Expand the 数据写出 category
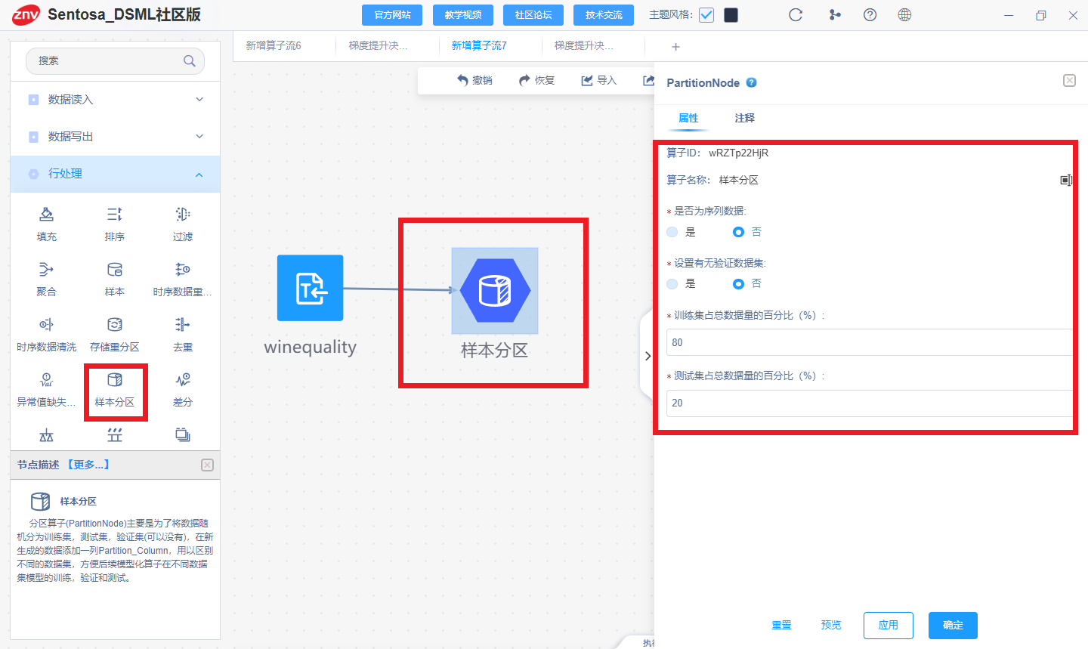Image resolution: width=1088 pixels, height=649 pixels. (116, 137)
